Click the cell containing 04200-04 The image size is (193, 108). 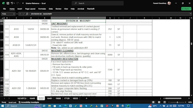45,29
